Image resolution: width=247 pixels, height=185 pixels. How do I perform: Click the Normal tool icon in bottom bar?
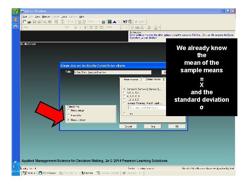click(x=86, y=173)
